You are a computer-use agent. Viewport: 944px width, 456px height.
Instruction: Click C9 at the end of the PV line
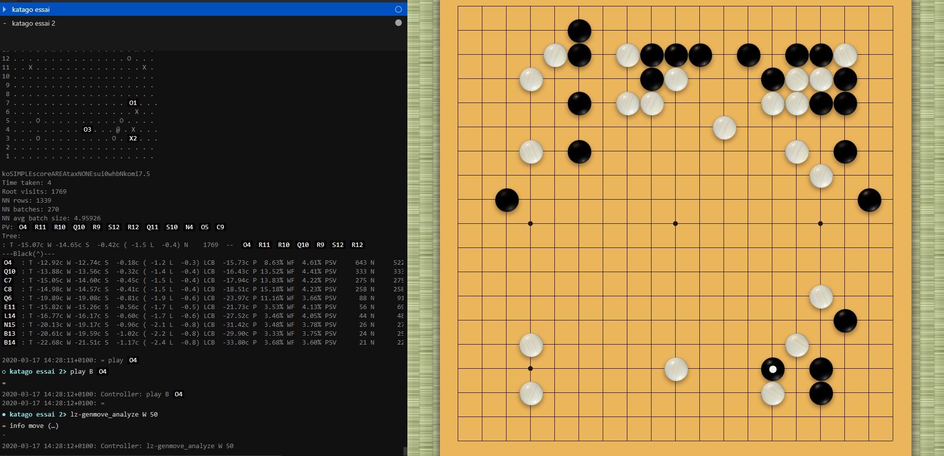[220, 227]
